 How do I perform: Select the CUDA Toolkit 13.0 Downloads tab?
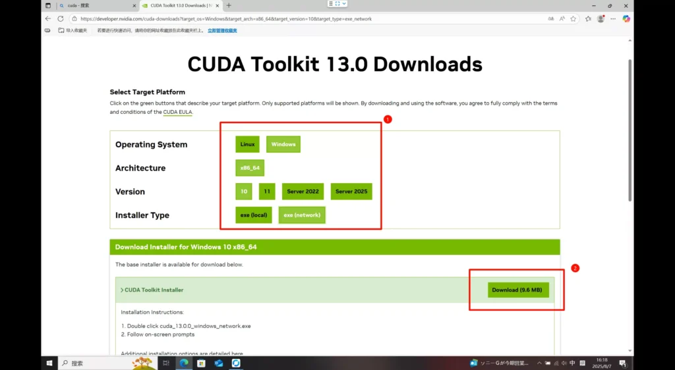[x=178, y=5]
